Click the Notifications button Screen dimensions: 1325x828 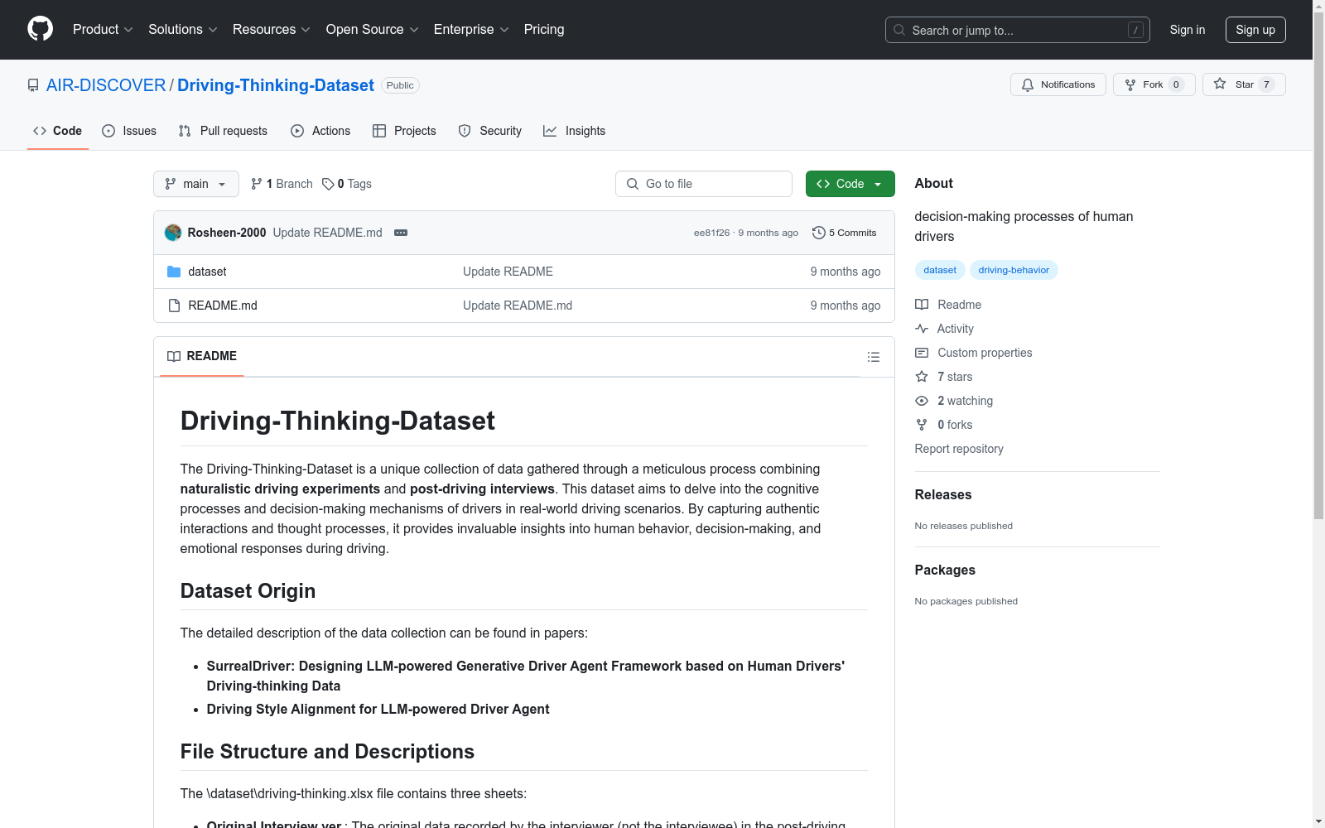[1058, 84]
